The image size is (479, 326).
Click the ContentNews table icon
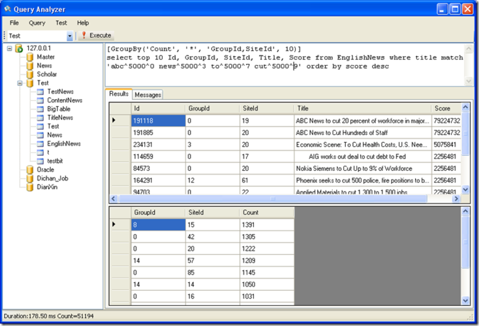click(x=40, y=100)
